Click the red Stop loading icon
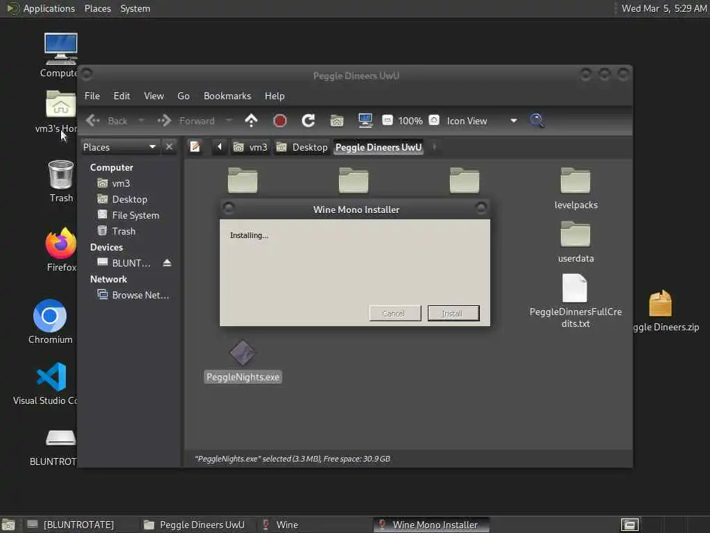 pyautogui.click(x=280, y=121)
